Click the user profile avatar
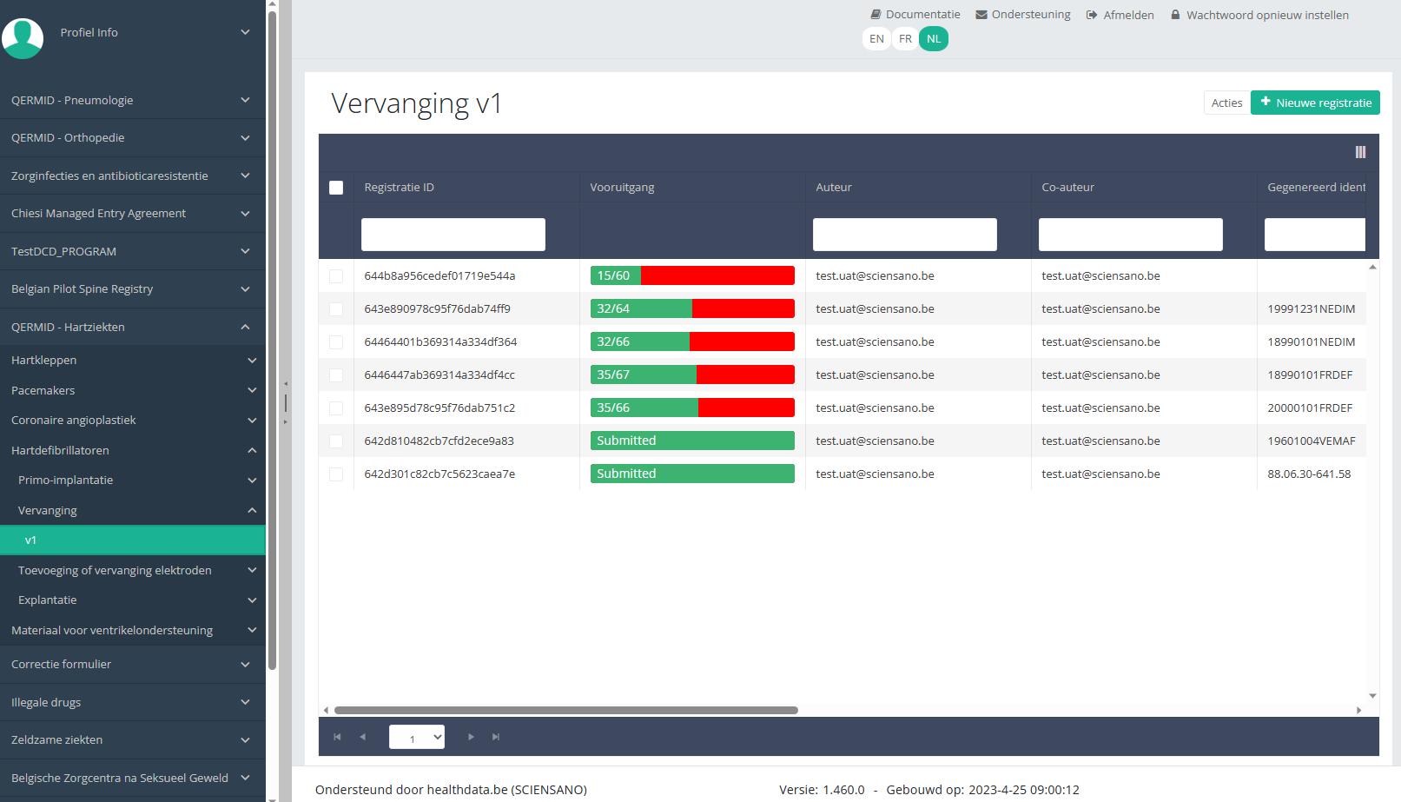1401x802 pixels. pyautogui.click(x=23, y=38)
